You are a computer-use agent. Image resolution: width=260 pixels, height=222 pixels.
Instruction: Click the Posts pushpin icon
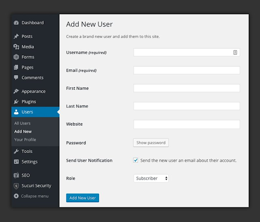(x=16, y=36)
